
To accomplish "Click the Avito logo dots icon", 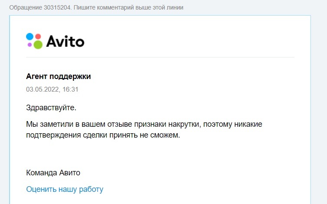I will (34, 41).
